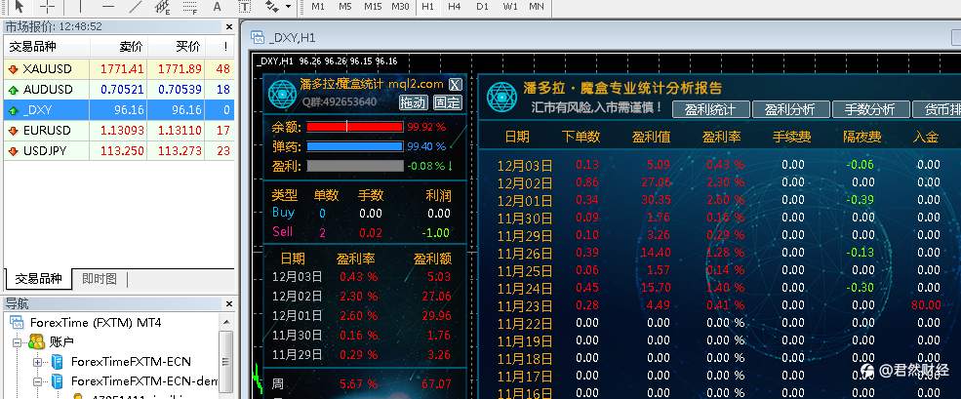Click EURUSD down-arrow icon

tap(14, 131)
